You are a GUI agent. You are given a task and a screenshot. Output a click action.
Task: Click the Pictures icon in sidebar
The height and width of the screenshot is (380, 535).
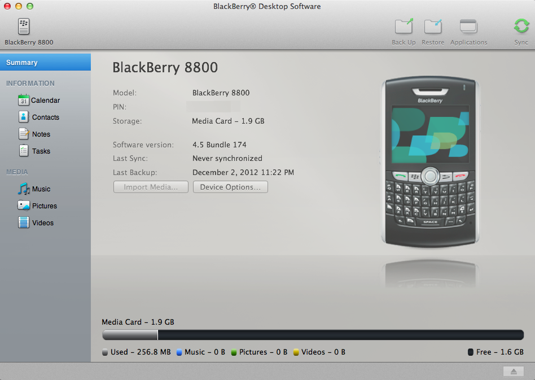(24, 205)
